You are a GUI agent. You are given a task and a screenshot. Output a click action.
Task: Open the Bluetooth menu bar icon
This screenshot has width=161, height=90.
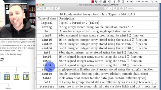114,1
